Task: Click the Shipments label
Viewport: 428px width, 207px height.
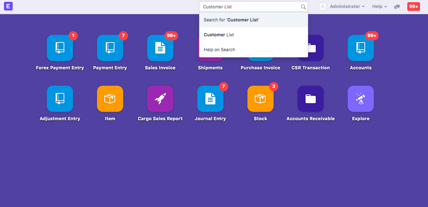Action: (210, 68)
